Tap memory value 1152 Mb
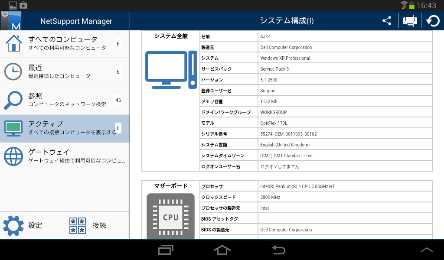 coord(269,101)
